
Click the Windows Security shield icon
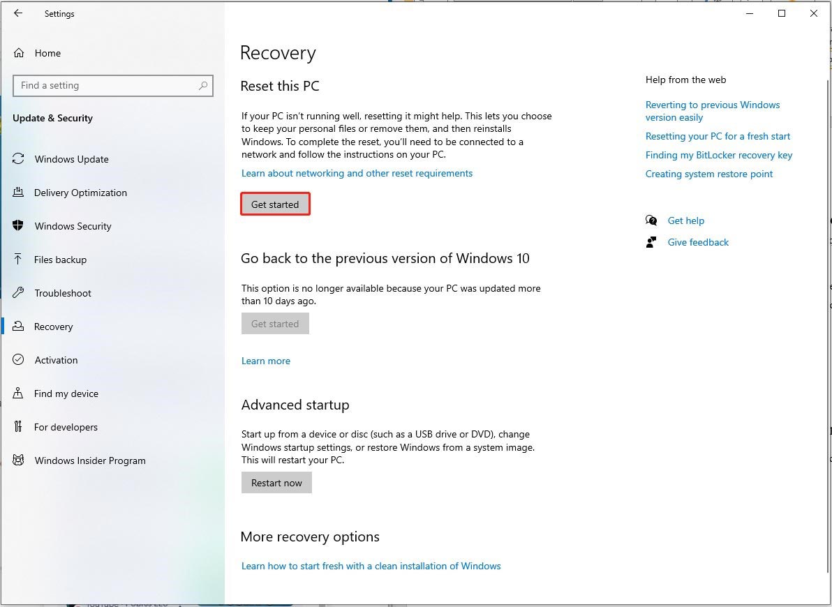(x=18, y=225)
